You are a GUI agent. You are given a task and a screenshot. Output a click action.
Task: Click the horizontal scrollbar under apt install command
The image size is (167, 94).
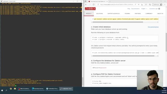point(118,22)
